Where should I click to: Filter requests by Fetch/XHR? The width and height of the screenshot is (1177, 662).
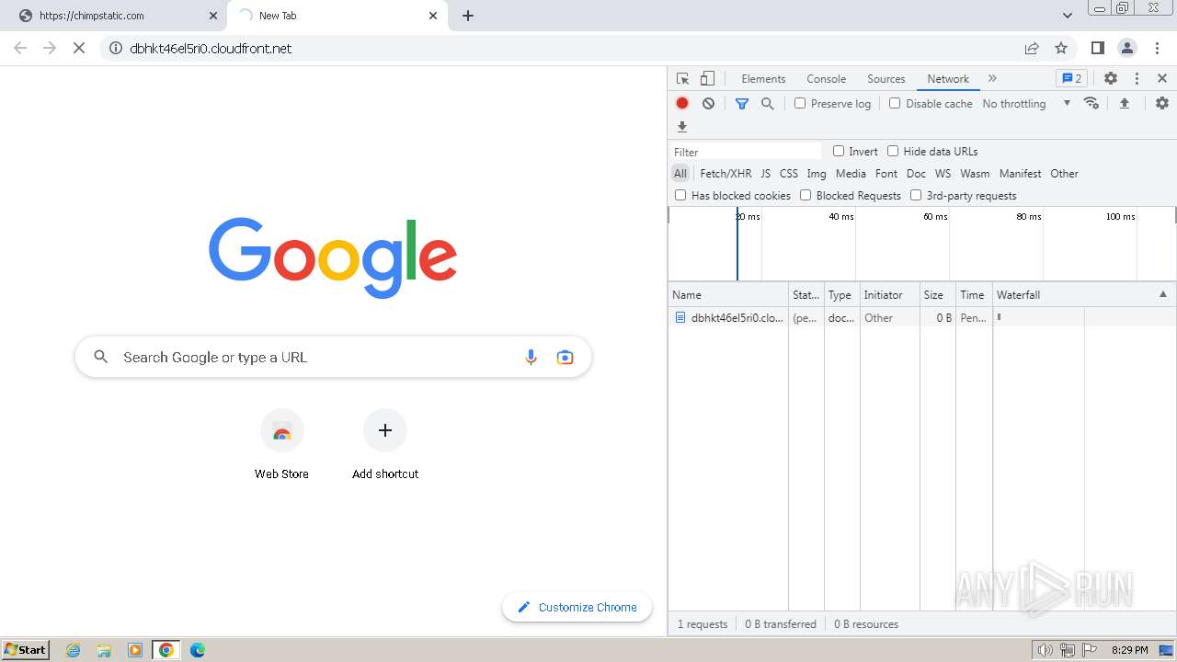pyautogui.click(x=726, y=173)
